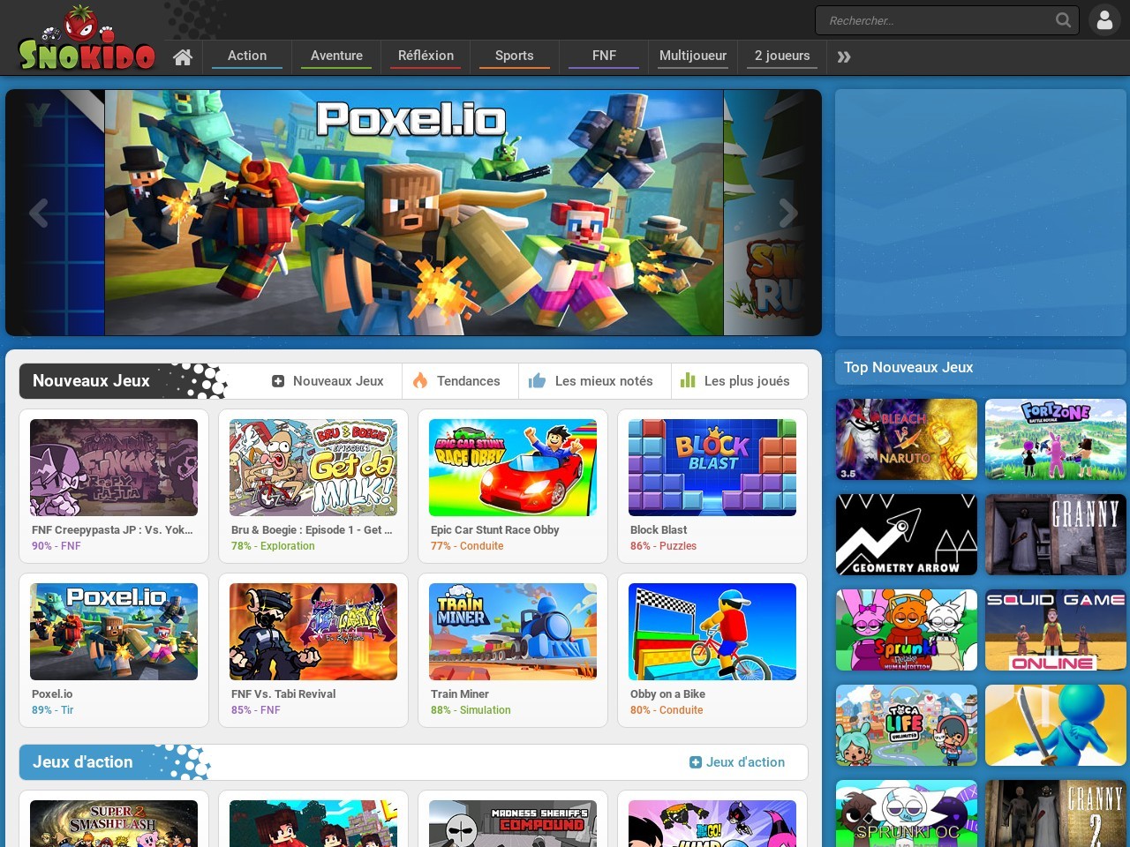Click '88% - Simulation' rating text
The width and height of the screenshot is (1130, 847).
click(x=471, y=710)
